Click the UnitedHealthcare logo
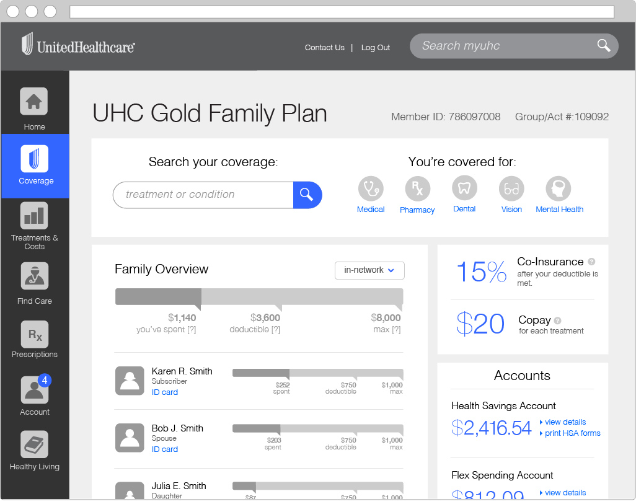 tap(78, 44)
